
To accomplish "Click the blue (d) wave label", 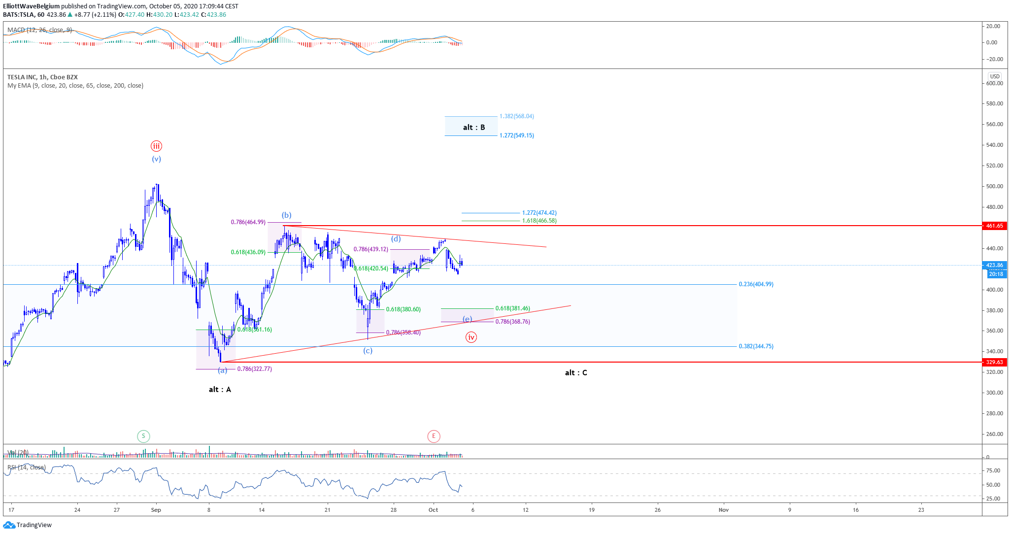I will (x=396, y=239).
